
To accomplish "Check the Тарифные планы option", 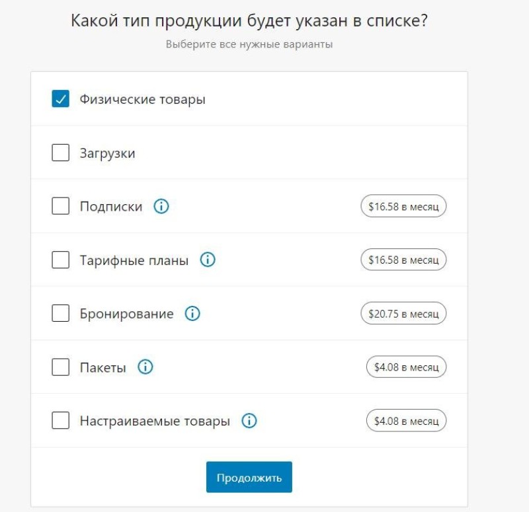I will tap(60, 260).
